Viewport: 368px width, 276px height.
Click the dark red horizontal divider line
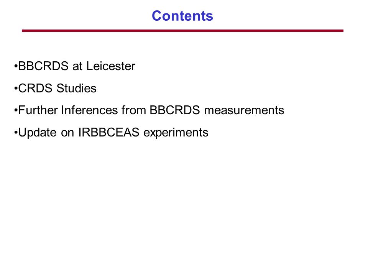(182, 31)
